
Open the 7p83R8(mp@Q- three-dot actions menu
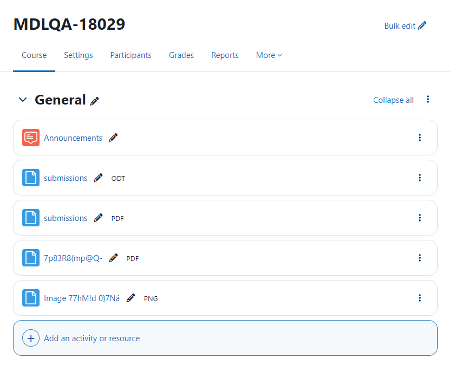point(420,258)
